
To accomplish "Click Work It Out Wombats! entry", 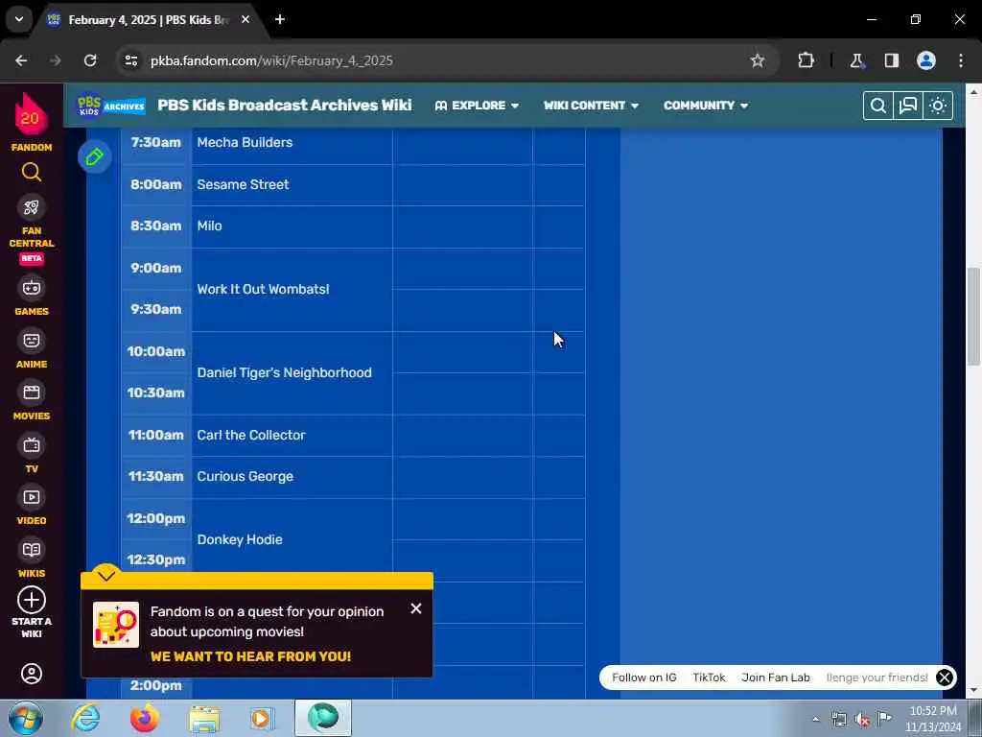I will click(x=263, y=289).
